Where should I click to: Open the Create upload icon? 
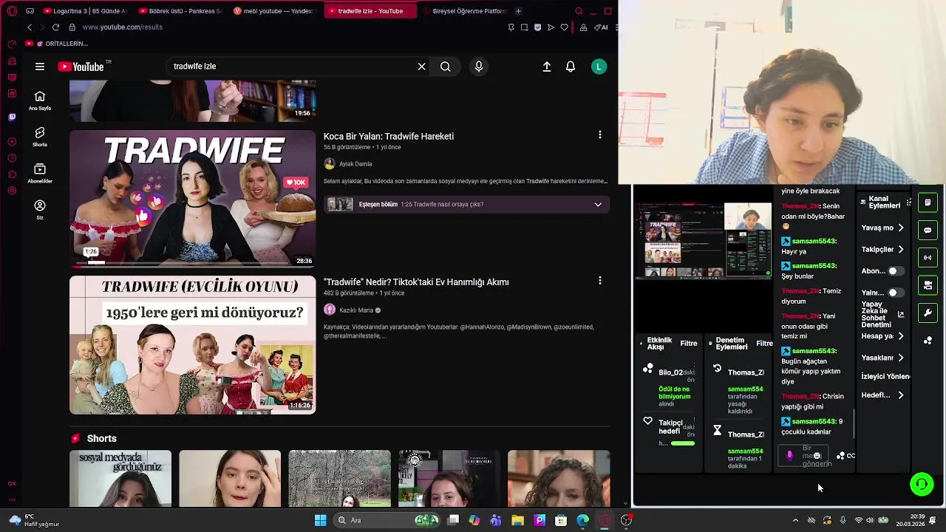coord(547,66)
